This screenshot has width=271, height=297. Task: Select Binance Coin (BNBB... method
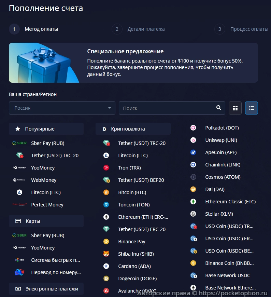point(229,263)
